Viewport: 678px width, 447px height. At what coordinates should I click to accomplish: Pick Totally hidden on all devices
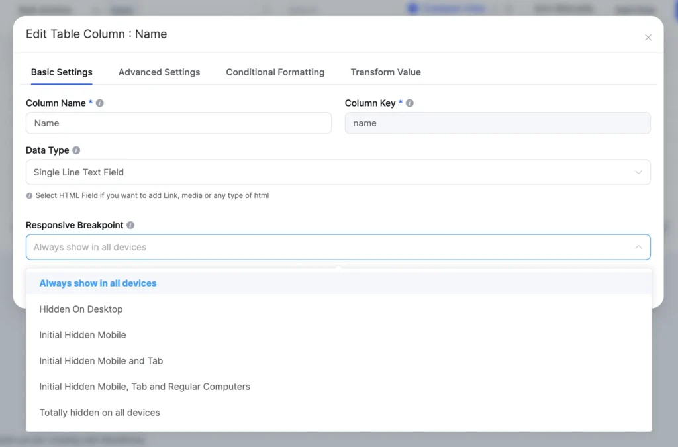pos(338,413)
